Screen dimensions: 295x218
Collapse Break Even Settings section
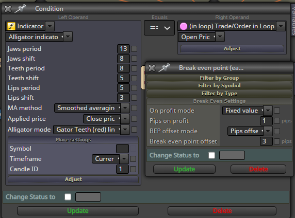pyautogui.click(x=219, y=101)
